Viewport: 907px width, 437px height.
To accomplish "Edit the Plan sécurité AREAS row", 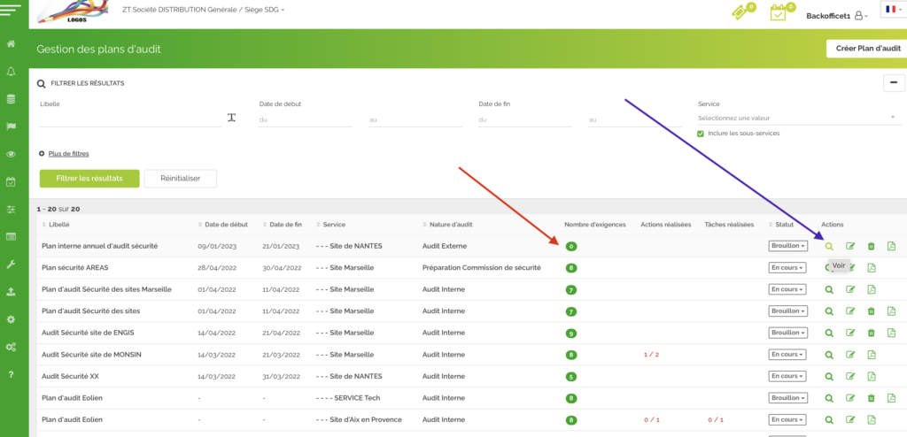I will pyautogui.click(x=850, y=267).
